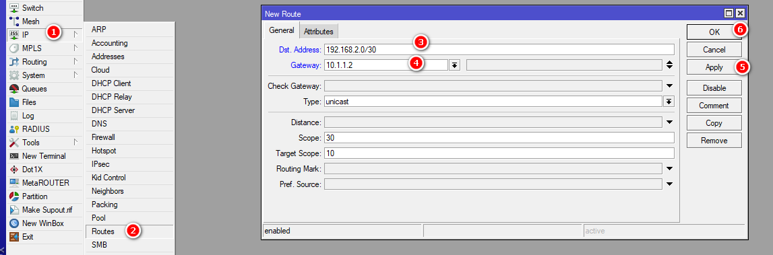This screenshot has width=773, height=255.
Task: Click the Target Scope input field
Action: tap(499, 153)
